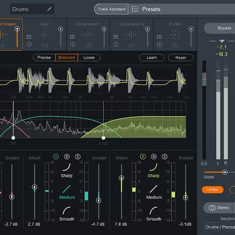Select the Precise mode tab

click(44, 58)
